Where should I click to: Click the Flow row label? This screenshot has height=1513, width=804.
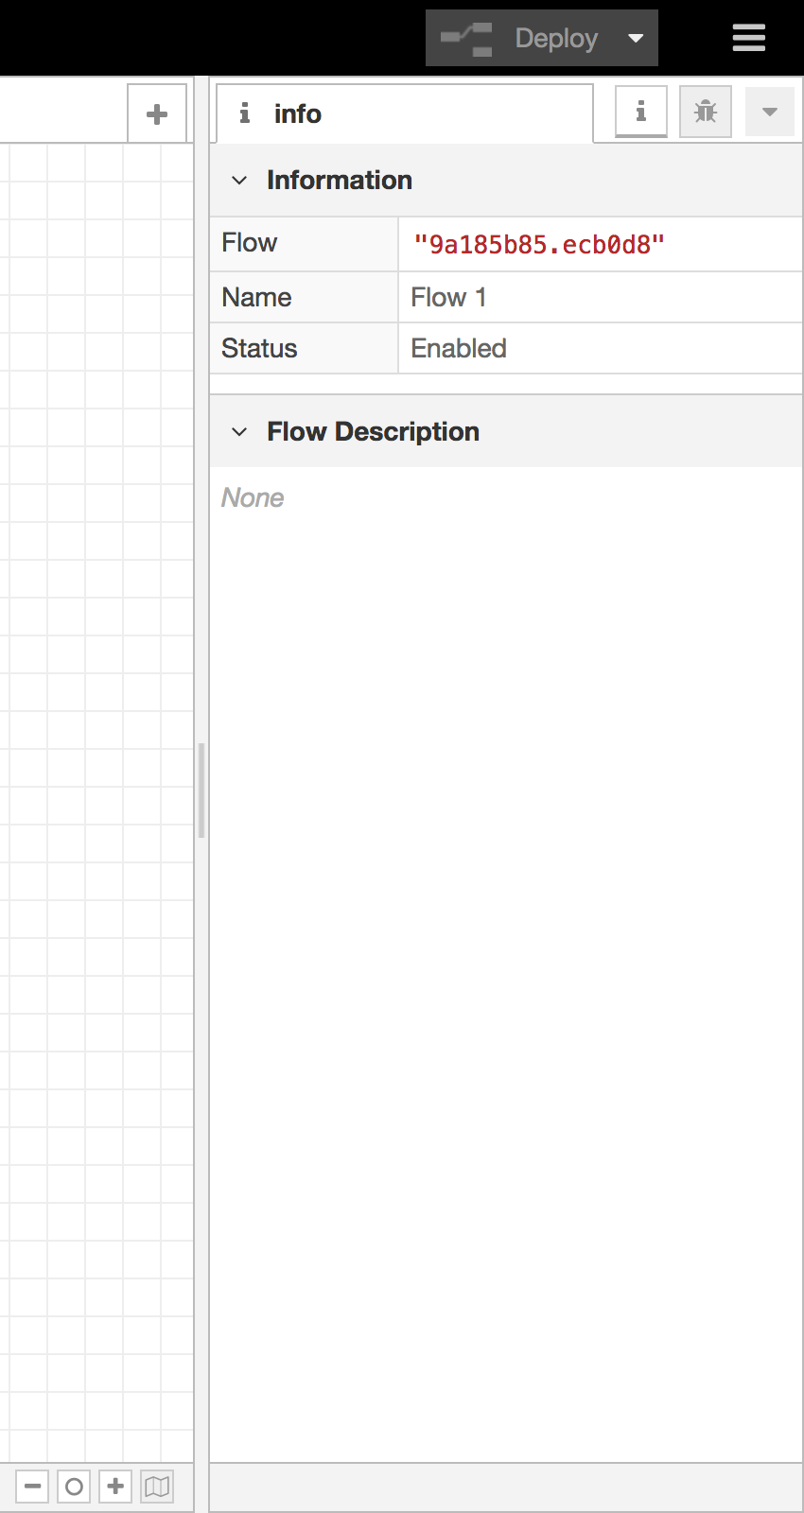250,243
